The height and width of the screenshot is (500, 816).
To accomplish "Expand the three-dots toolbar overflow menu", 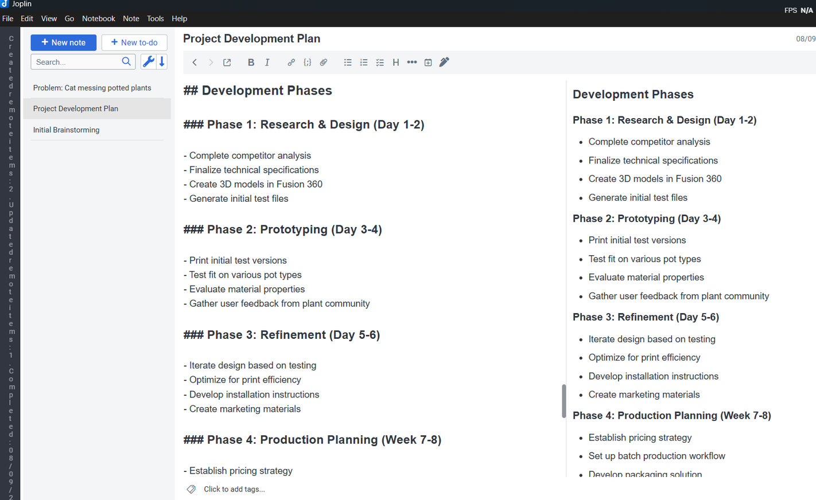I will click(x=412, y=62).
